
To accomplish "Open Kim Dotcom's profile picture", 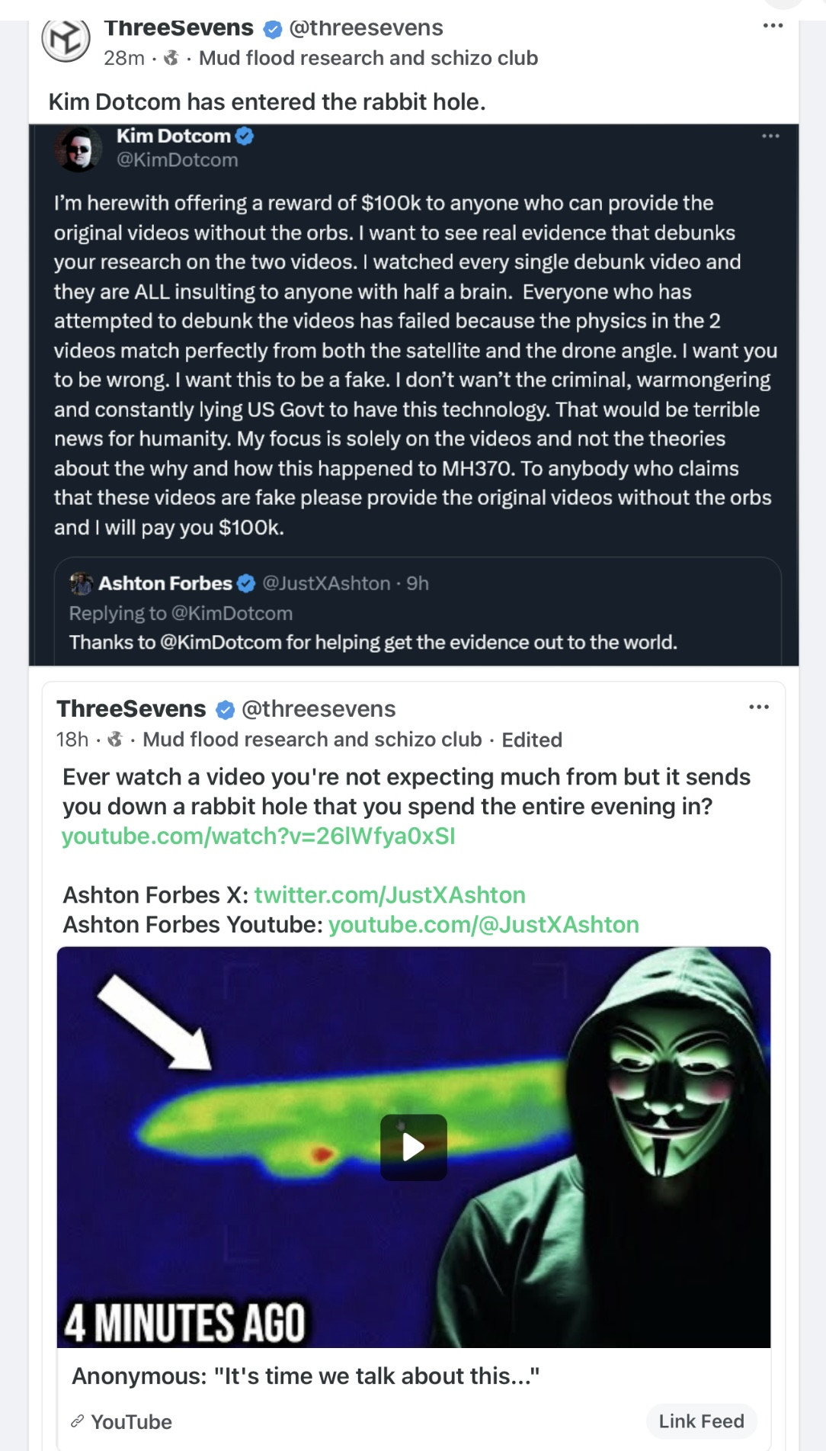I will pos(78,149).
